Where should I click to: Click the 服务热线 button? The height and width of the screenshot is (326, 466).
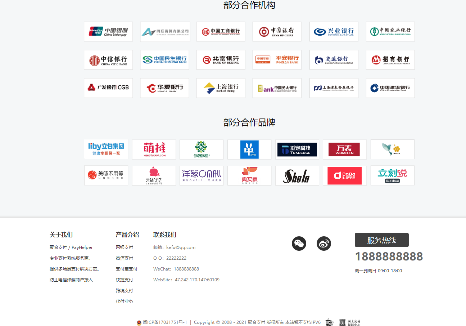click(382, 240)
